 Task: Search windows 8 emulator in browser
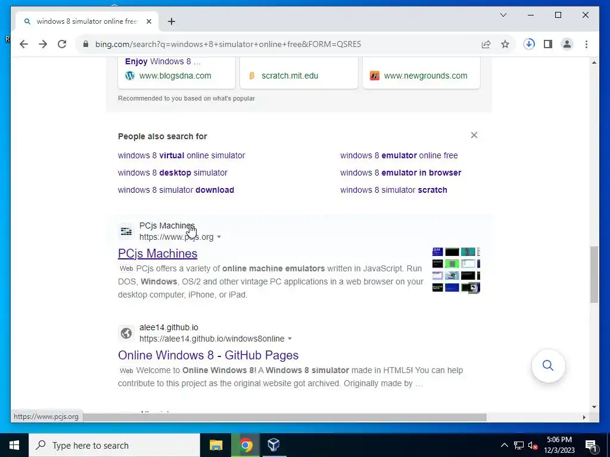coord(401,173)
